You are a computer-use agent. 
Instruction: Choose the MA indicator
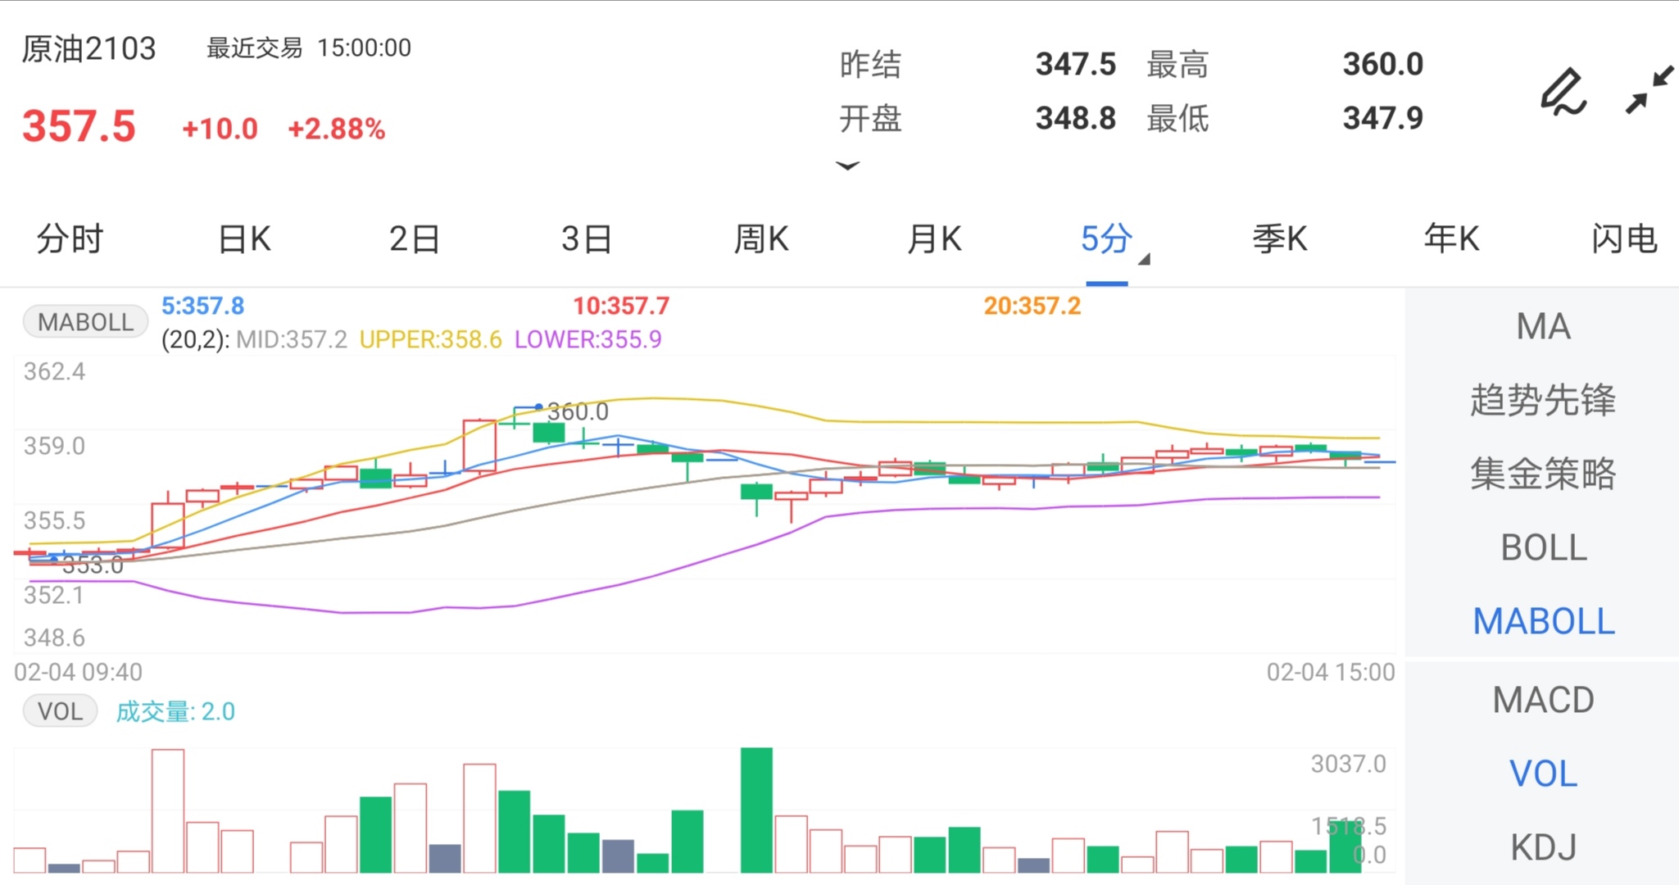click(1543, 326)
